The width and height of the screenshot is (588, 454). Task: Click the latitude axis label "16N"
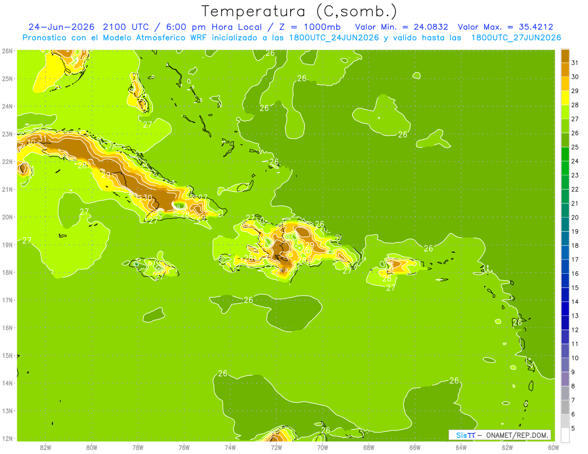[7, 328]
